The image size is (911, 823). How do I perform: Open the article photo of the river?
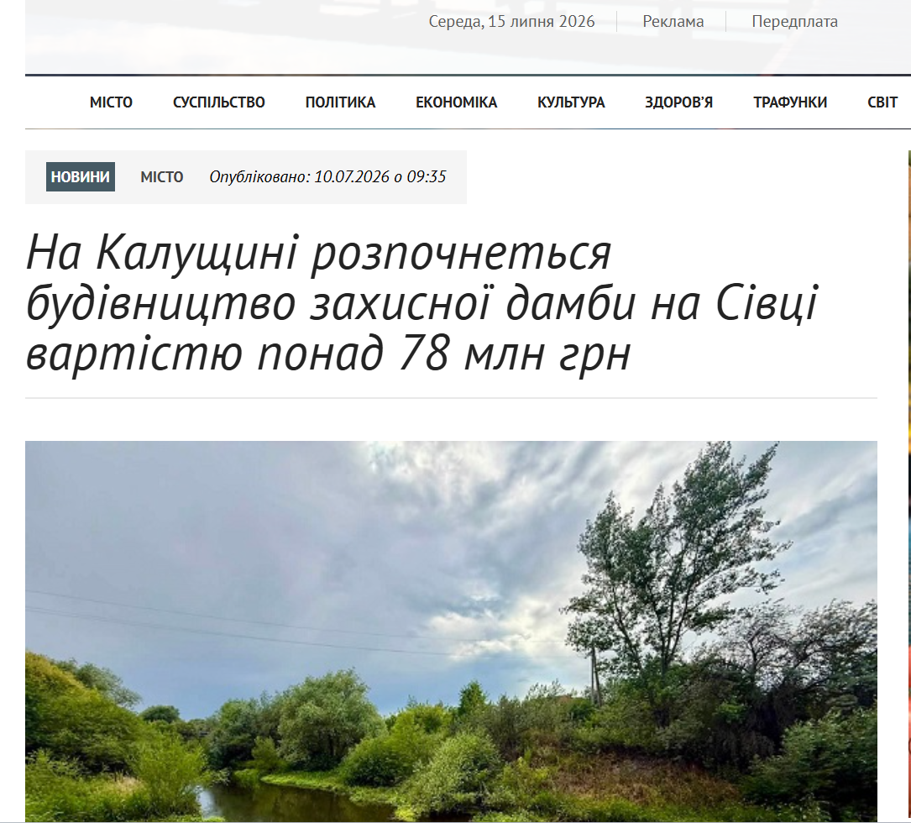coord(451,632)
